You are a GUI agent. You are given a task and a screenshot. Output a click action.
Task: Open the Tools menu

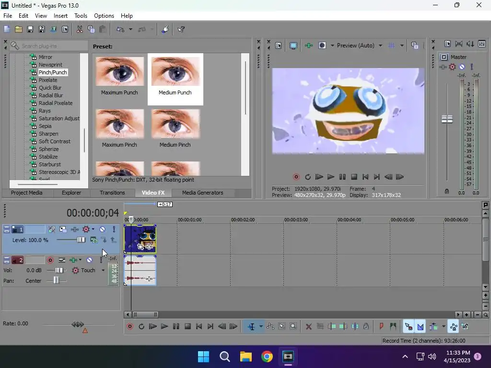tap(81, 16)
